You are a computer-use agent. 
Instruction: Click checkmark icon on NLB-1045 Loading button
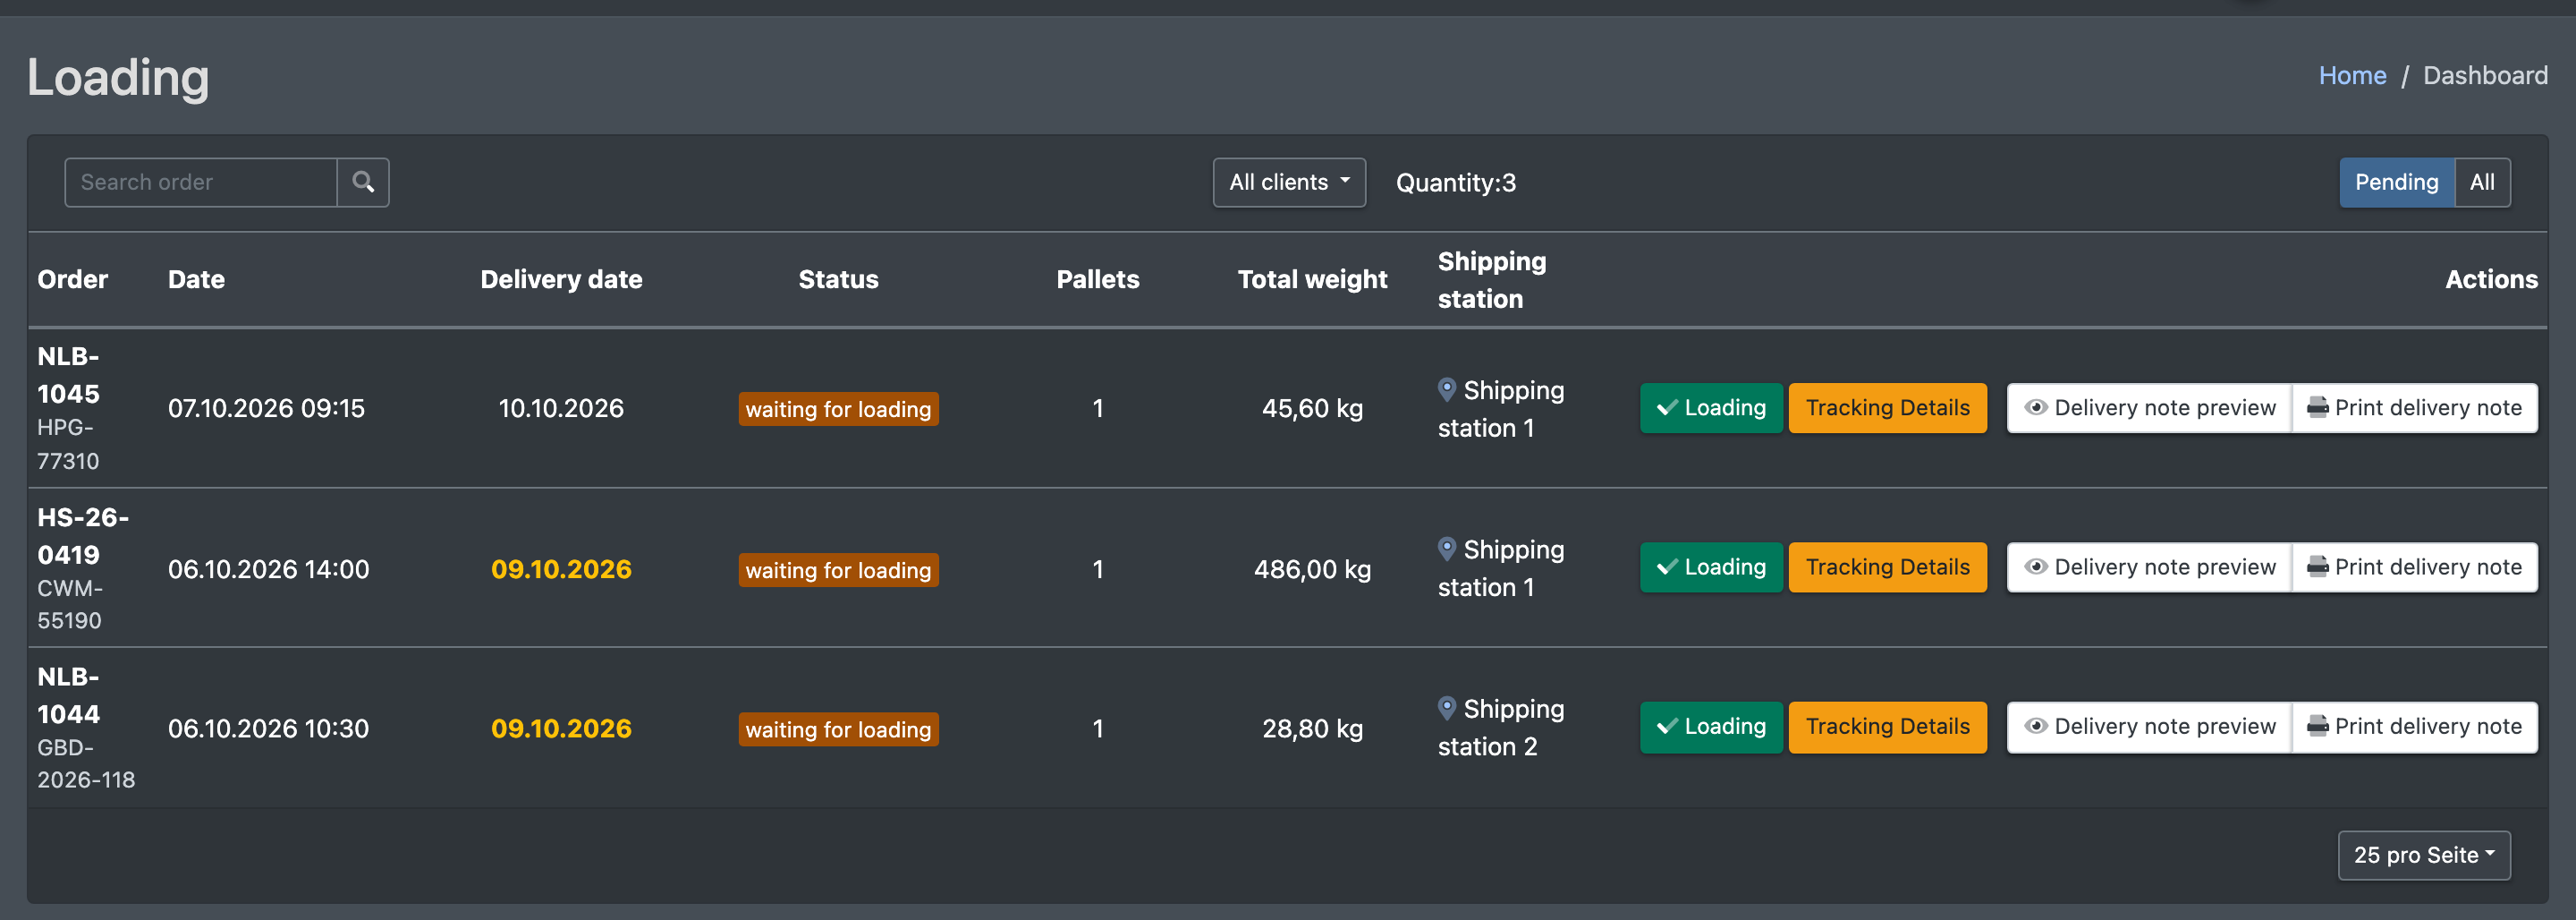coord(1667,407)
